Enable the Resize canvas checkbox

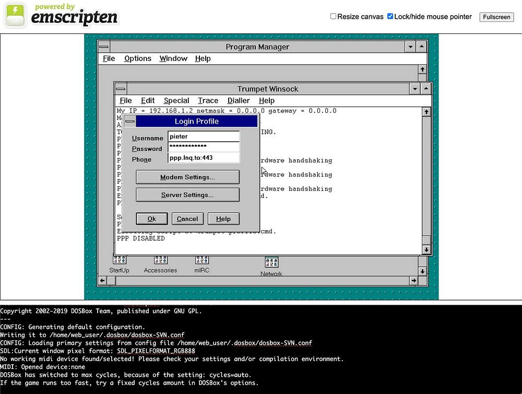333,16
